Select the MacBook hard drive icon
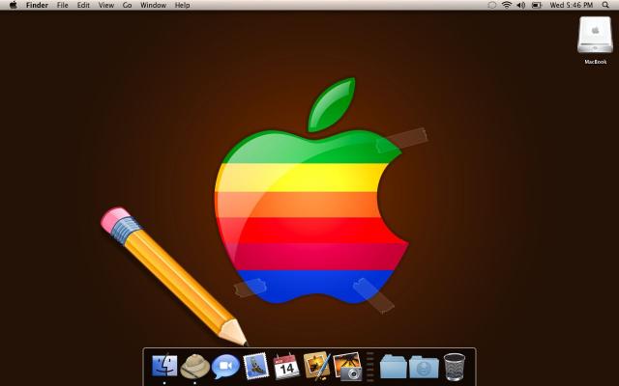Image resolution: width=619 pixels, height=386 pixels. click(x=596, y=36)
